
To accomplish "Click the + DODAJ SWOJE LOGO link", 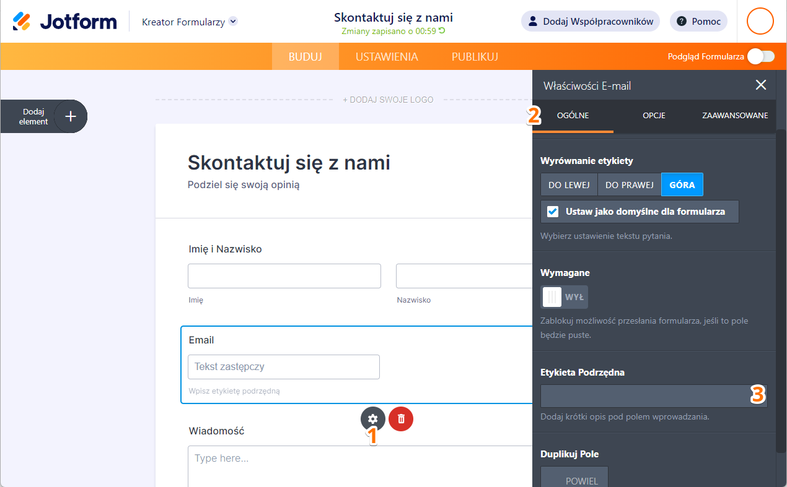I will click(x=389, y=100).
